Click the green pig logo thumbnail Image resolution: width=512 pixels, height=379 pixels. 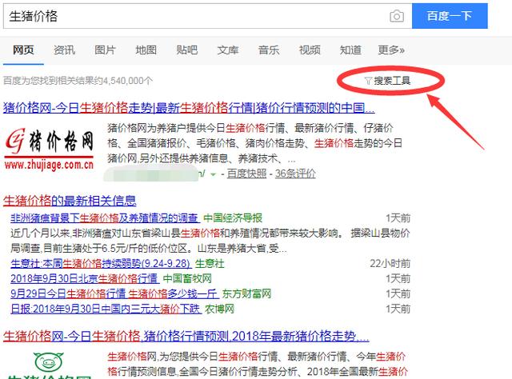[x=49, y=365]
